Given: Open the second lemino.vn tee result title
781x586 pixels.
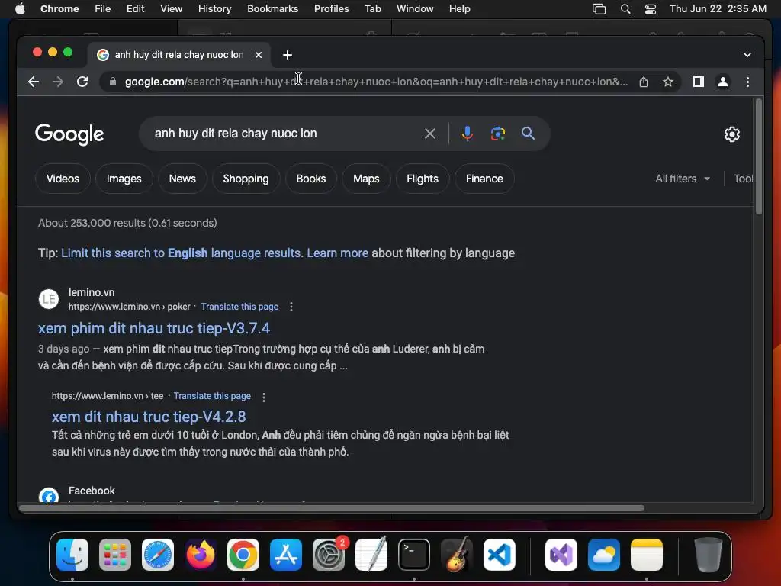Looking at the screenshot, I should [149, 417].
